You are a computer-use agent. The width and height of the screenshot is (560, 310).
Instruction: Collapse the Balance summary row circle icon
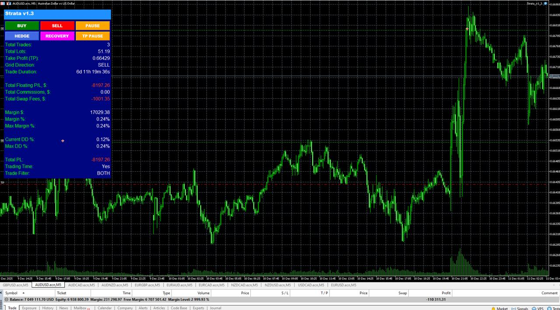pyautogui.click(x=7, y=300)
